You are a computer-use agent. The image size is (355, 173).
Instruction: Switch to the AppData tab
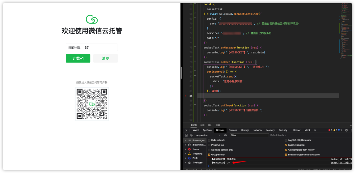point(207,130)
